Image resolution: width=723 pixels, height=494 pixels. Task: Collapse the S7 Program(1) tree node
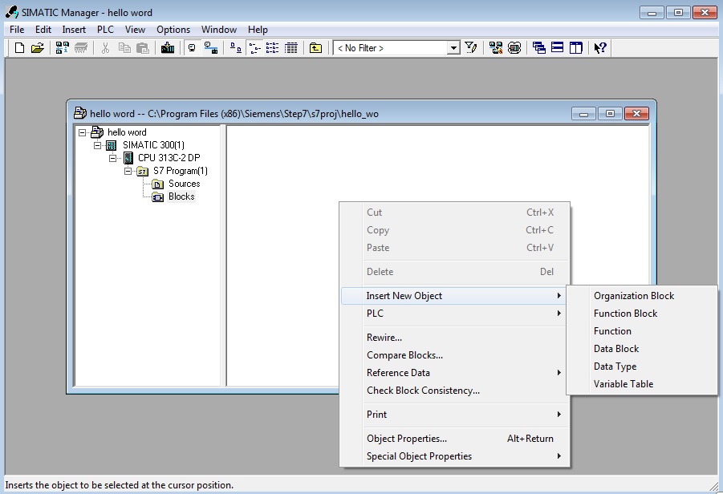[128, 171]
